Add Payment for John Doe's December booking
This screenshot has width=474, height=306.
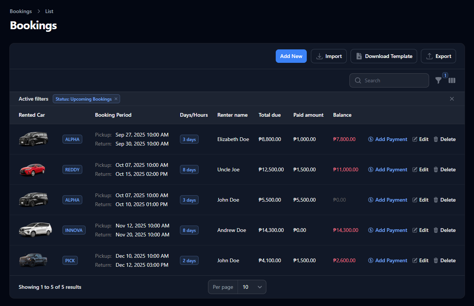point(391,260)
